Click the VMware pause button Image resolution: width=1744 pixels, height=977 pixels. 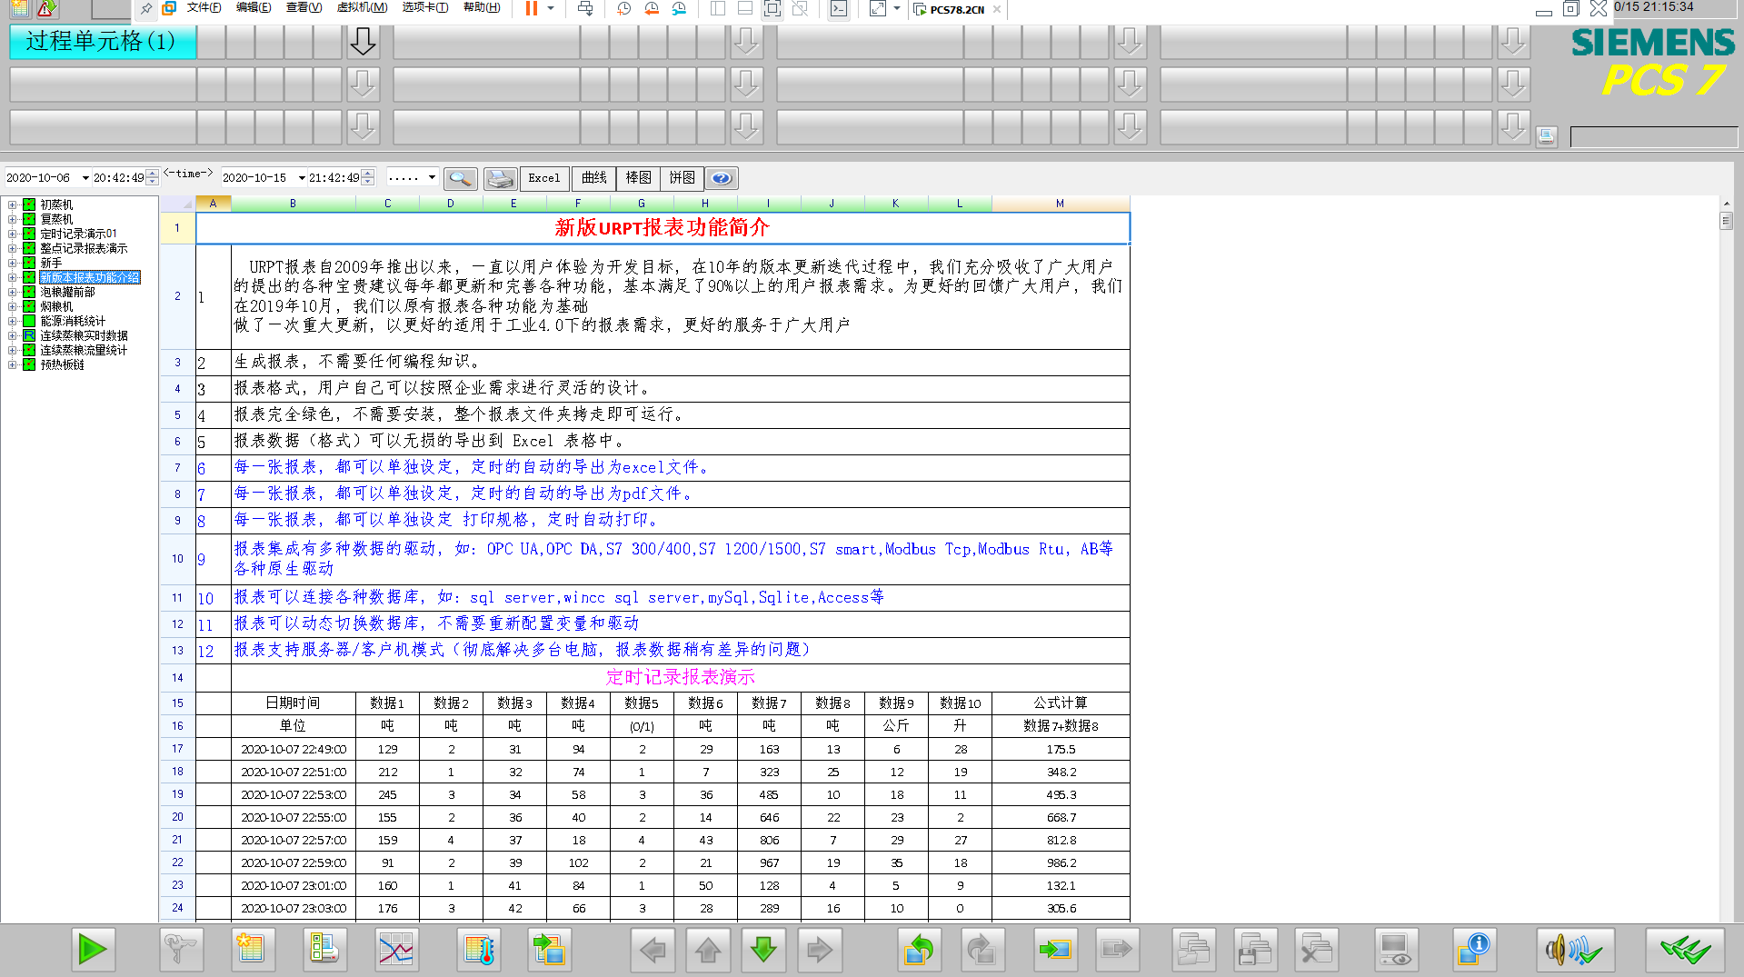tap(531, 8)
